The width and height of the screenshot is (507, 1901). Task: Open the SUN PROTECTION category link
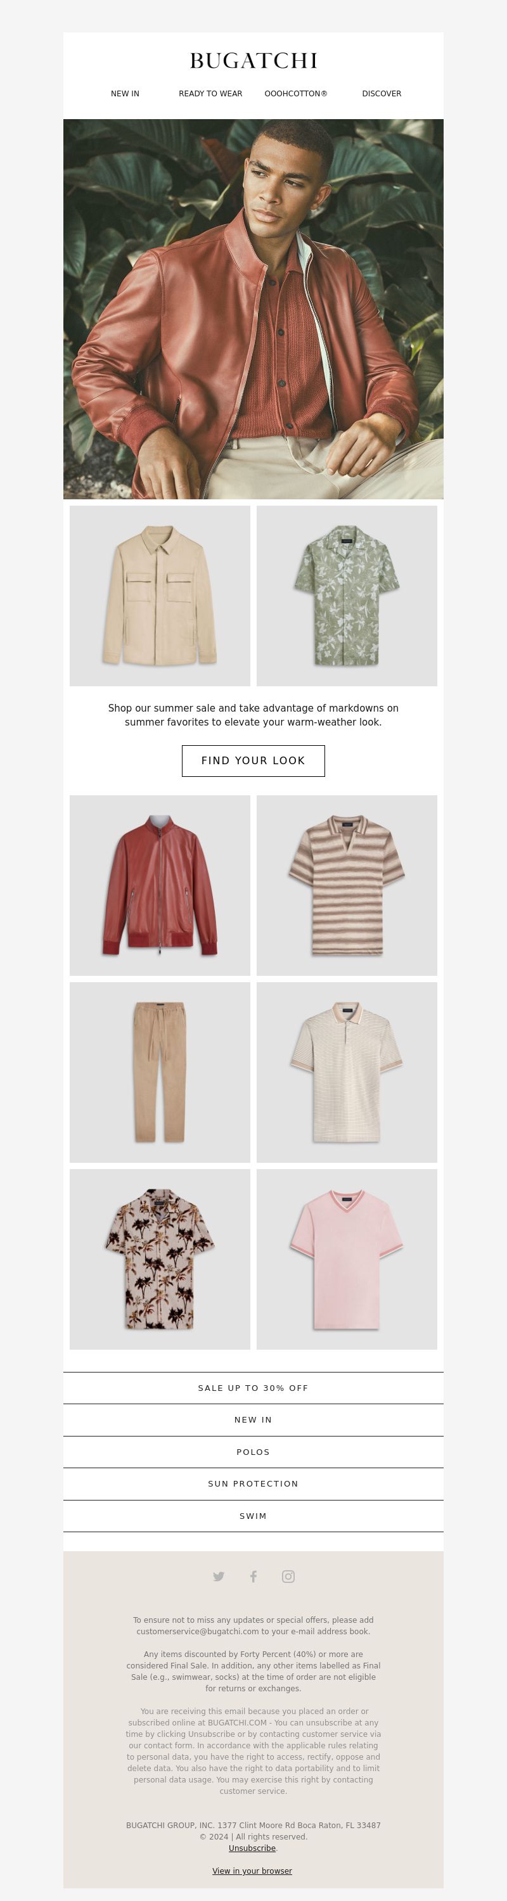(253, 1483)
